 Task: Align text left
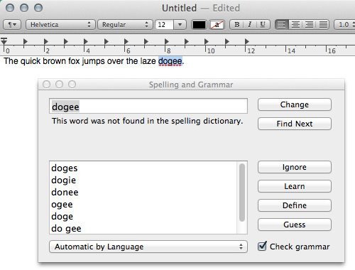click(281, 25)
